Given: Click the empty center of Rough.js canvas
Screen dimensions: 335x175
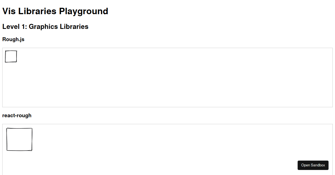Looking at the screenshot, I should coord(167,77).
